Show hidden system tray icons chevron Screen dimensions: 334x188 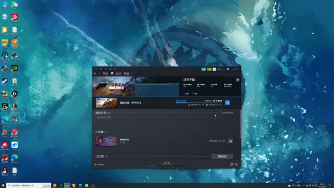click(x=304, y=185)
